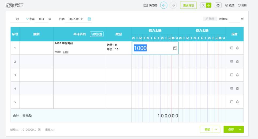Delete row 1 using the trash icon

pyautogui.click(x=237, y=48)
